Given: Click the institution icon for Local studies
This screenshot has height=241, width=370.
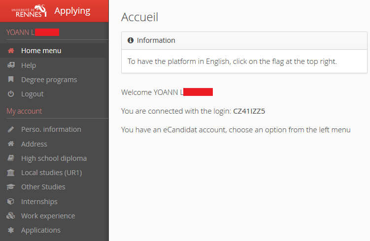Looking at the screenshot, I should pos(11,173).
